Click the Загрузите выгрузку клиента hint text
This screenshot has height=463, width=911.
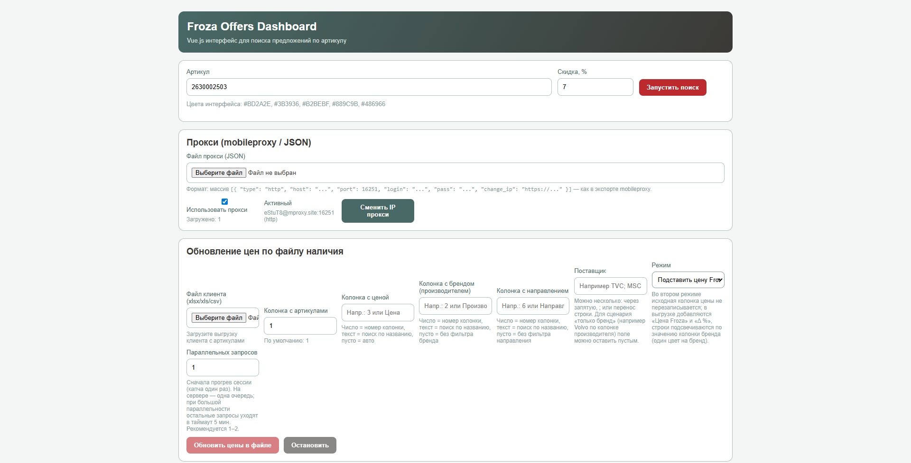tap(215, 338)
